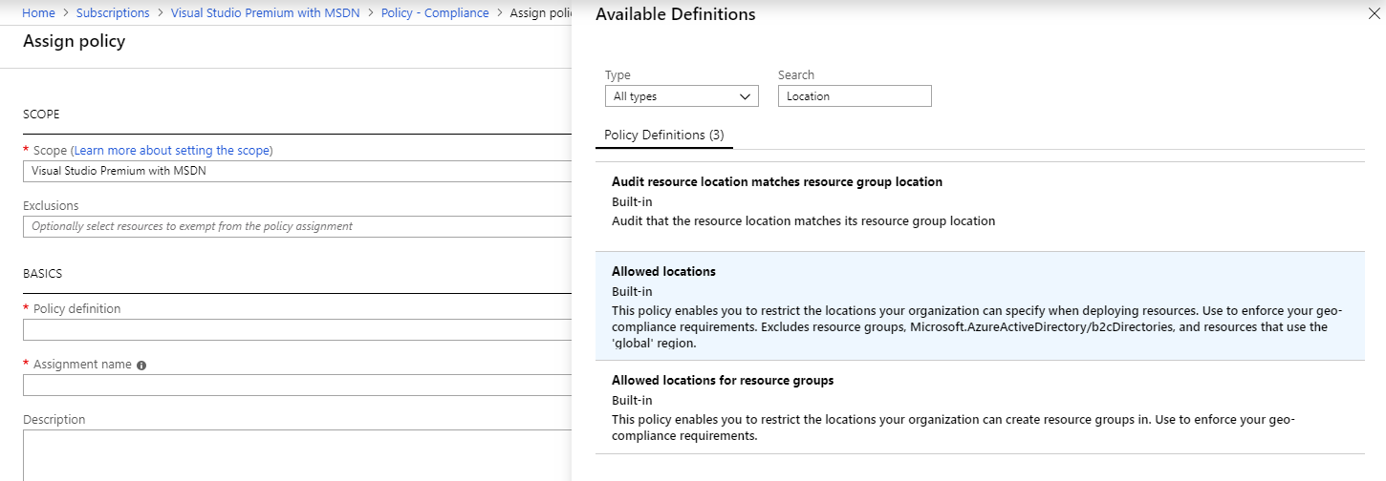Select the Allowed locations policy

pos(663,272)
